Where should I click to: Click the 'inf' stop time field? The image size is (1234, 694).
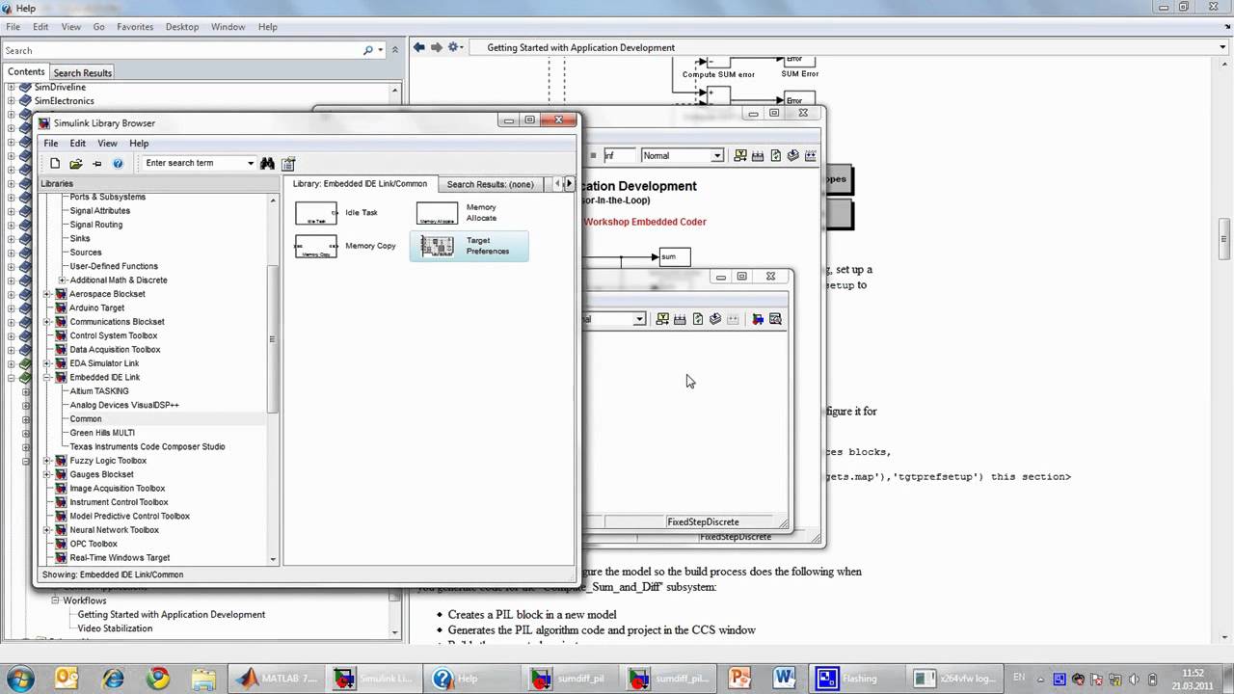(x=620, y=156)
